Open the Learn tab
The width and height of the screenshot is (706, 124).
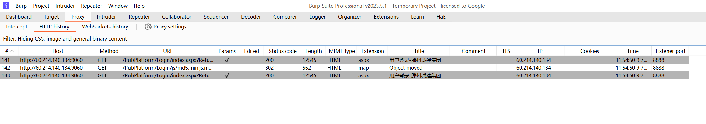pos(418,17)
